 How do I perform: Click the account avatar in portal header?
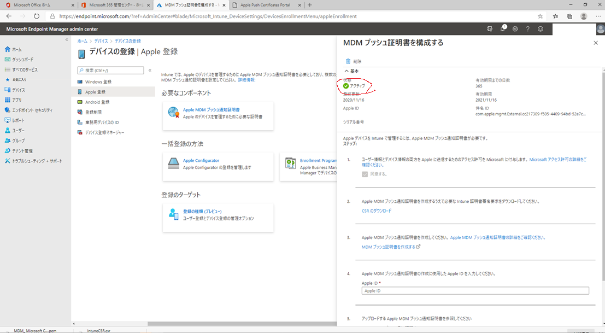601,30
